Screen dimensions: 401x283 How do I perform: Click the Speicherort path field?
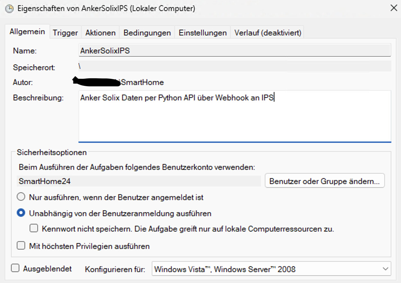pyautogui.click(x=235, y=66)
